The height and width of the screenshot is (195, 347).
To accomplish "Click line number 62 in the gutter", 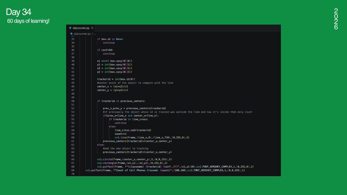I will click(x=73, y=145).
